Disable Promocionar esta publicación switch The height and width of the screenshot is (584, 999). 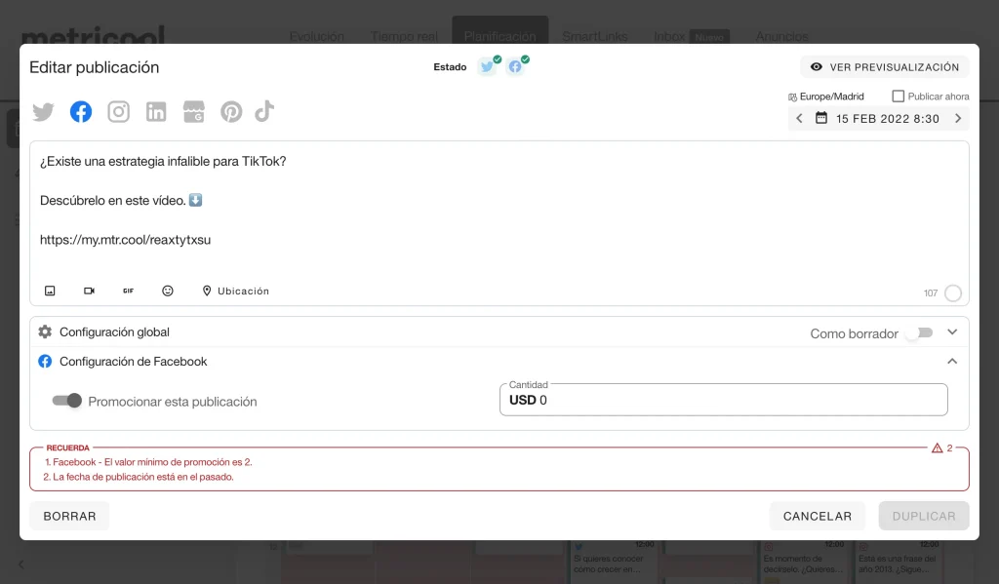(67, 401)
